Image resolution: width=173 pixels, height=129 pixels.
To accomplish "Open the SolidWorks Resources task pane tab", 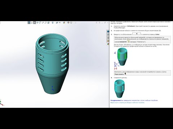I will click(108, 32).
